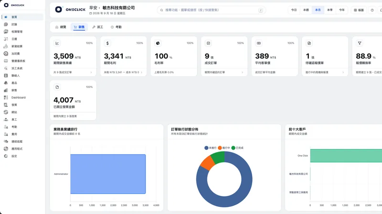Click the magnifier icon in search bar
The width and height of the screenshot is (382, 214).
[x=161, y=10]
